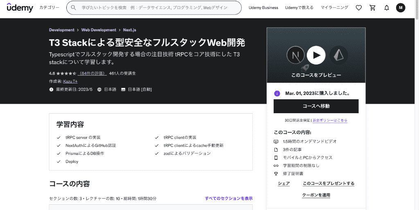Click the コースの内容 heading

70,183
